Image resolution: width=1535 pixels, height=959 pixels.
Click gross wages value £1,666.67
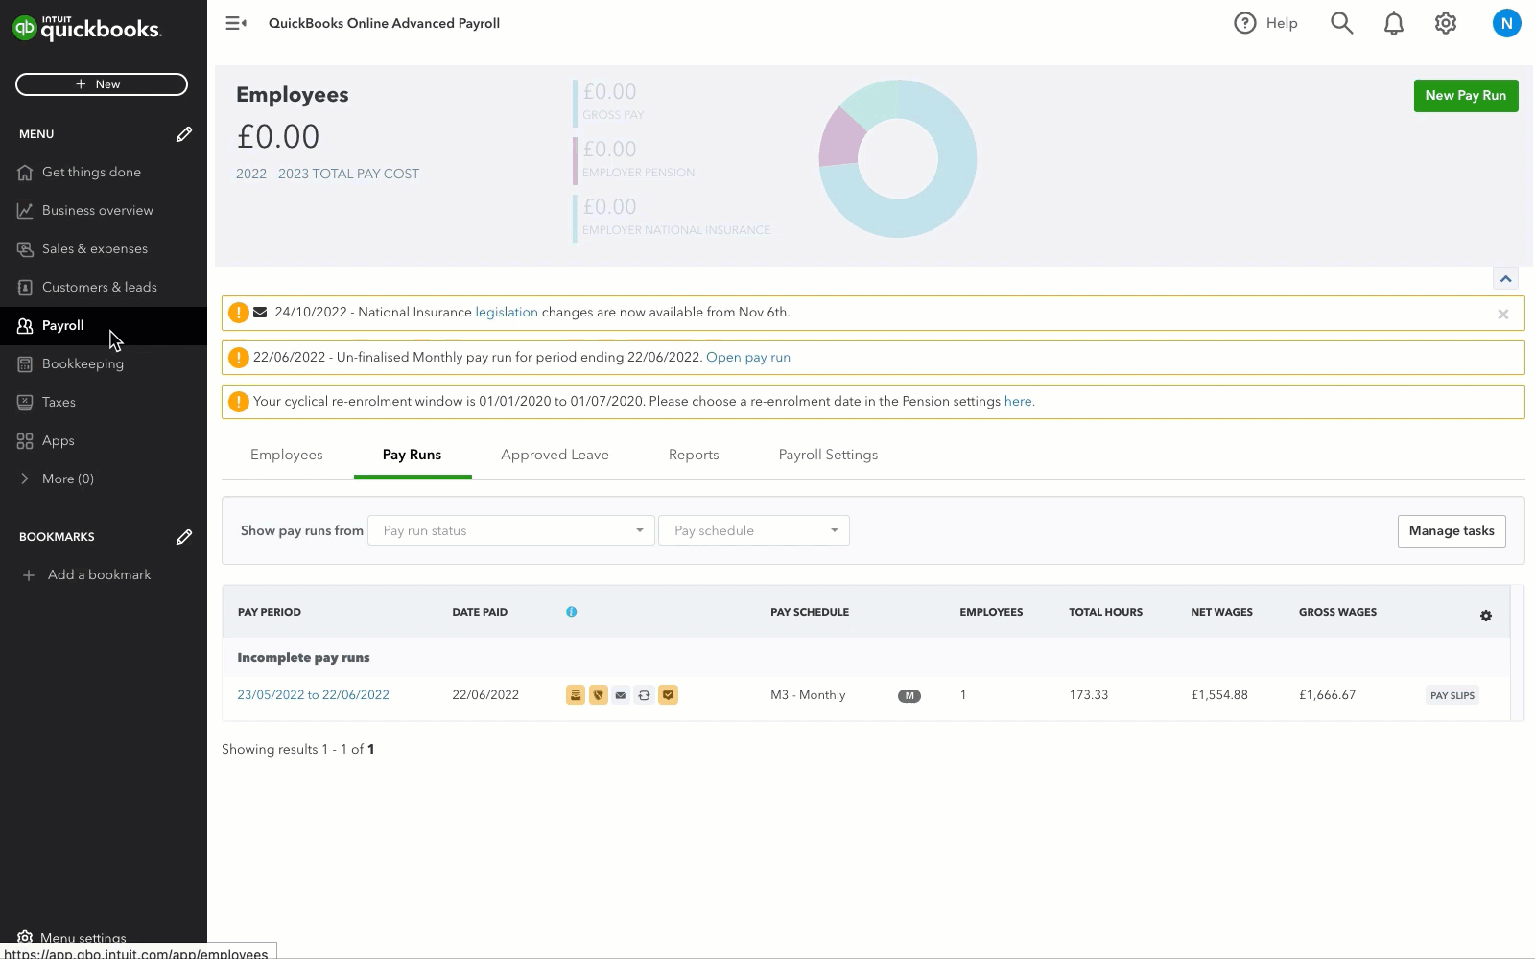coord(1327,695)
